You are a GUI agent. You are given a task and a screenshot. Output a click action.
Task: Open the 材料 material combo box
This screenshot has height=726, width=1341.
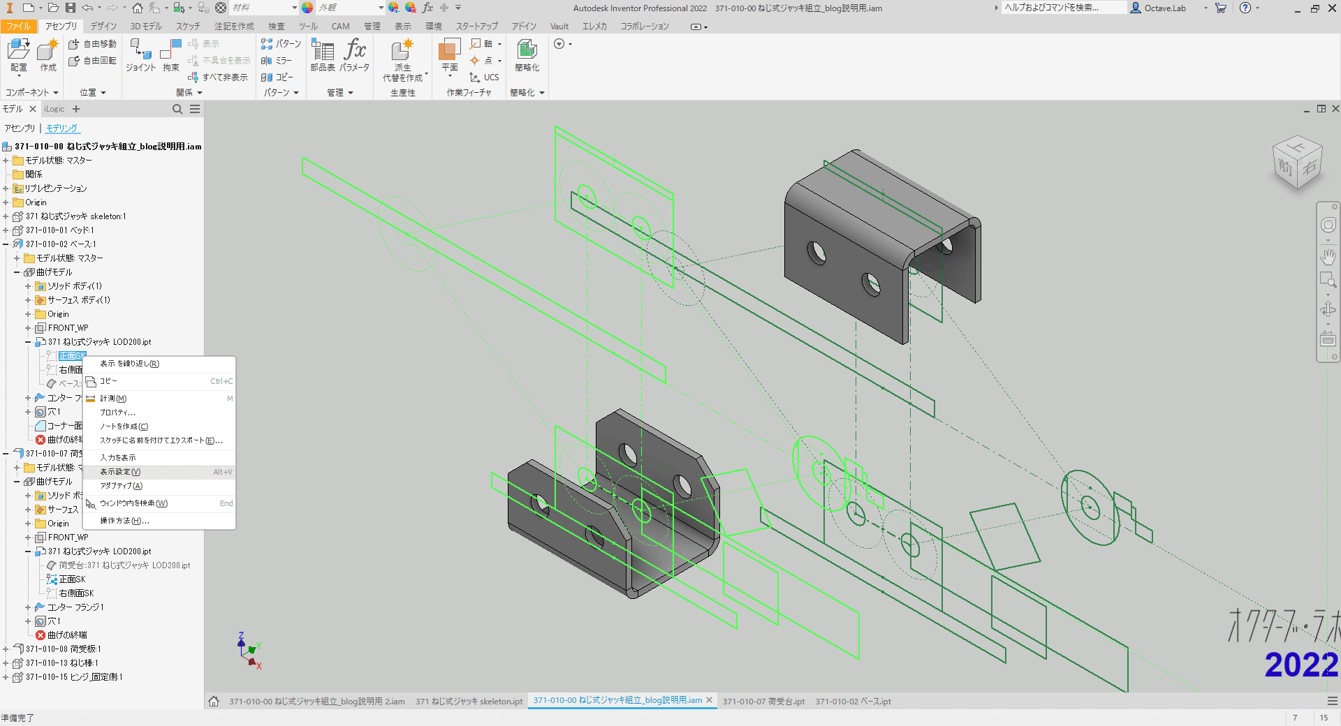265,8
